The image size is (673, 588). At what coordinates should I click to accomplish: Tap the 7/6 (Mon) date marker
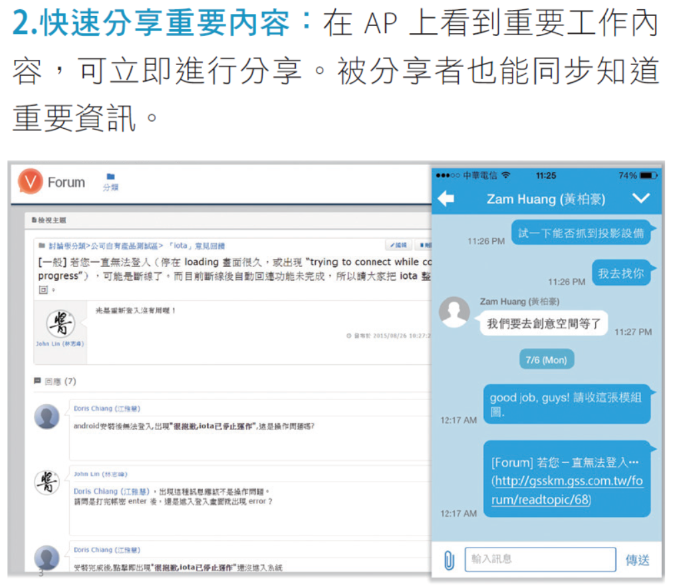point(546,359)
